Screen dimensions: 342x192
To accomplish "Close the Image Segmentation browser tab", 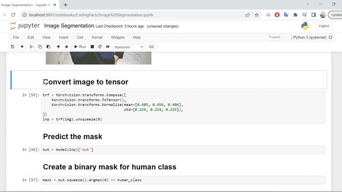I will (55, 5).
